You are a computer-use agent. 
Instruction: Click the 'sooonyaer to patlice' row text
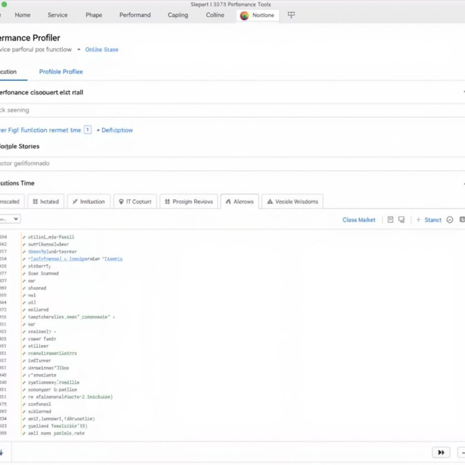pos(53,390)
